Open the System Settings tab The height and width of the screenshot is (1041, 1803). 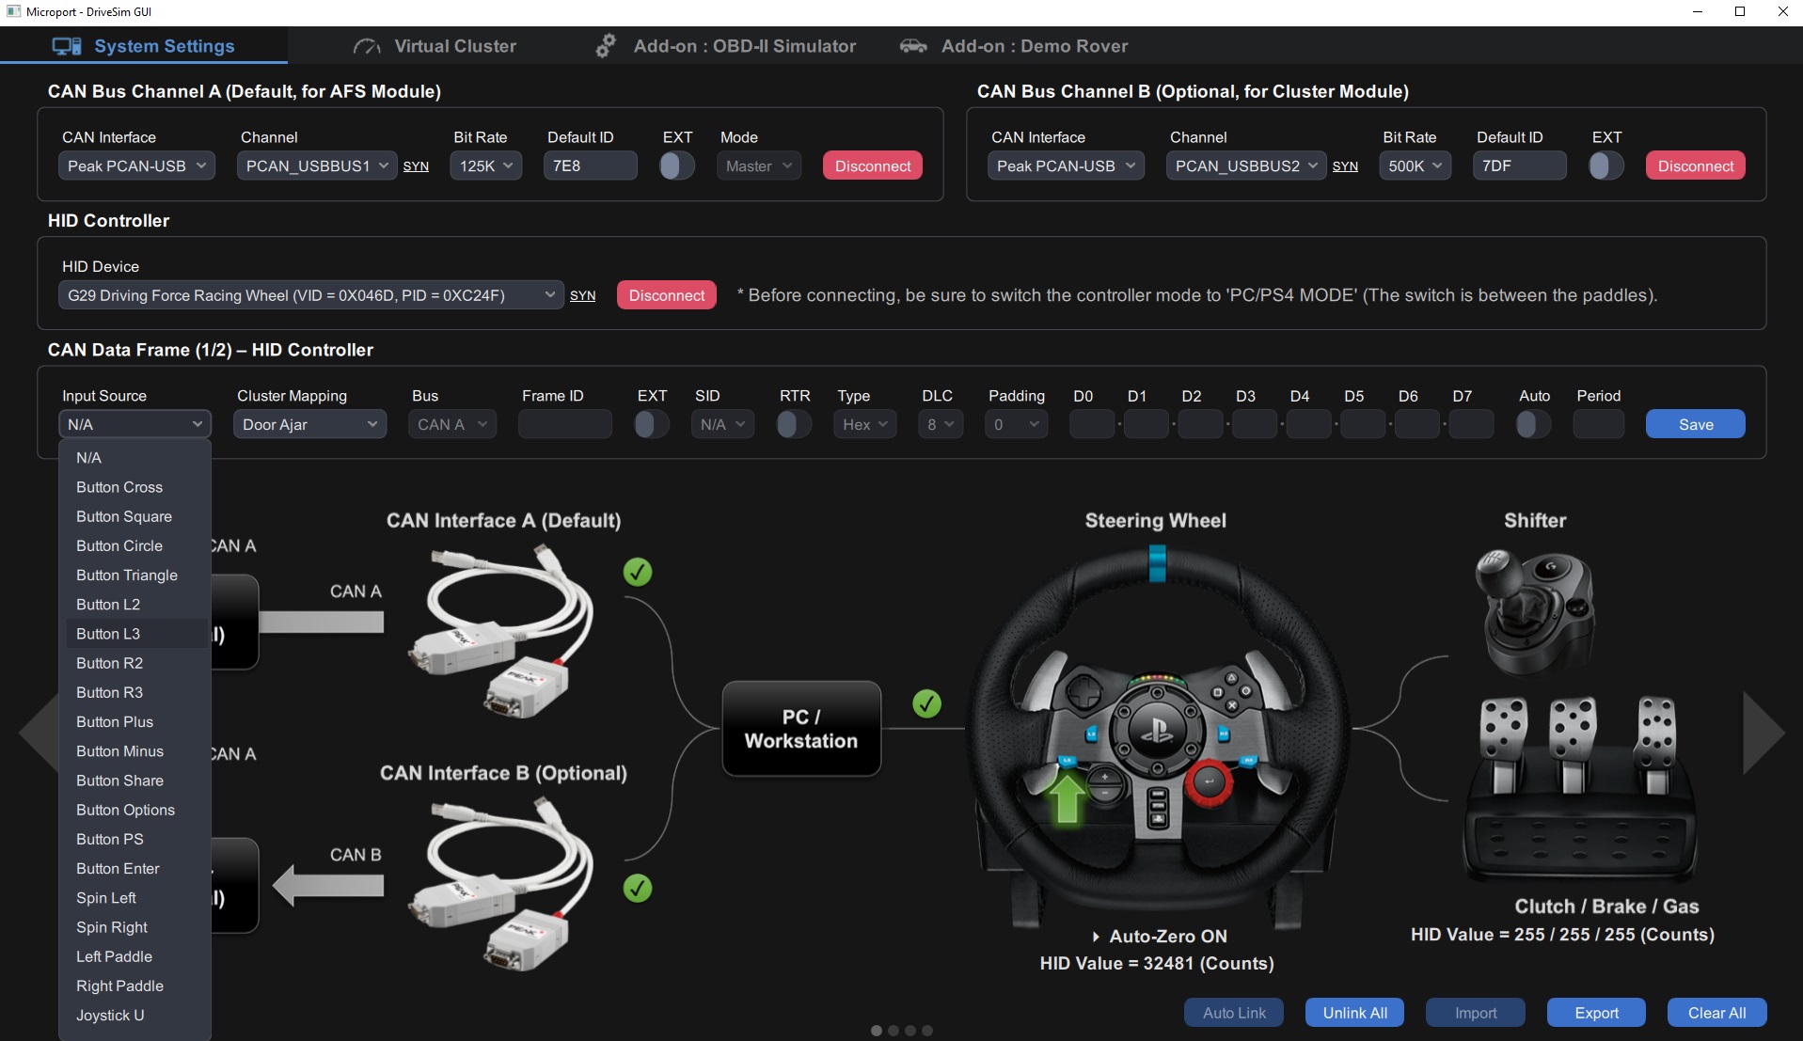point(144,46)
